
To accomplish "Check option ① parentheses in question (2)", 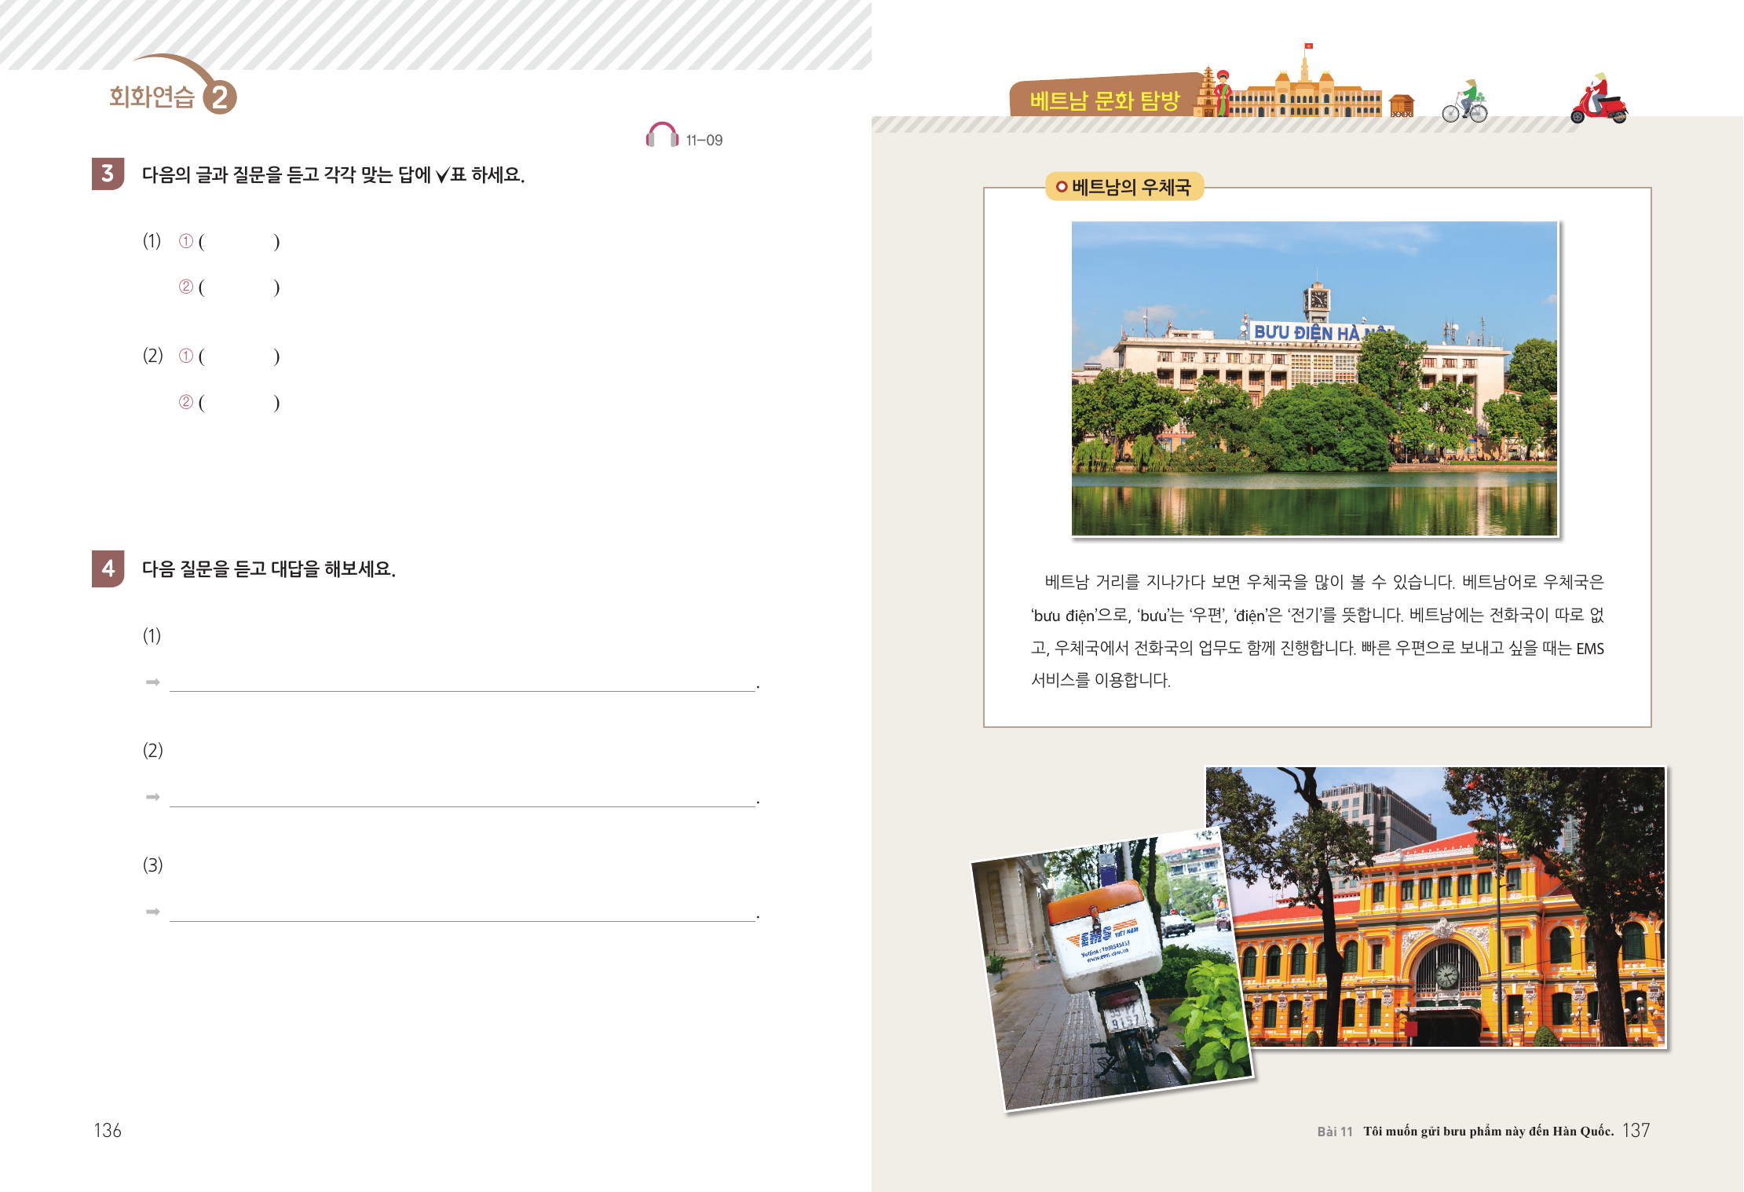I will [x=239, y=357].
